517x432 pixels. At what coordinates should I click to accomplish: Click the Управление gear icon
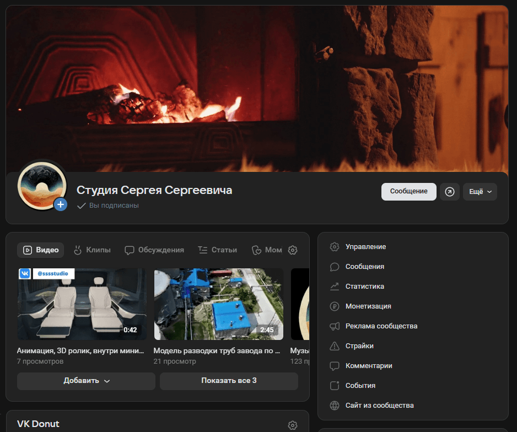pos(335,247)
